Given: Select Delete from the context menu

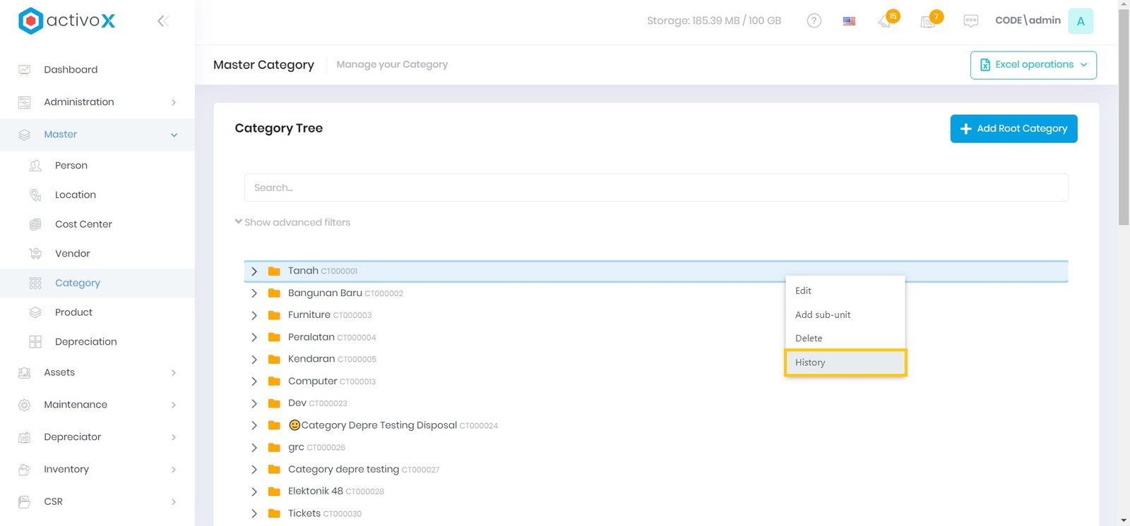Looking at the screenshot, I should [809, 338].
